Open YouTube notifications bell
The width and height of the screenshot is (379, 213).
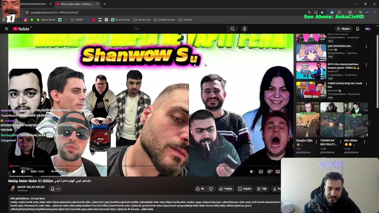coord(357,29)
